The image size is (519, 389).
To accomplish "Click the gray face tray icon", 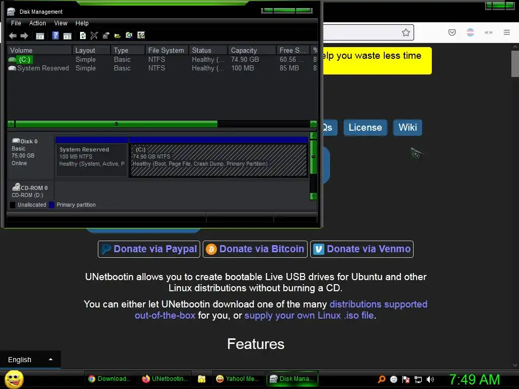I will point(393,379).
